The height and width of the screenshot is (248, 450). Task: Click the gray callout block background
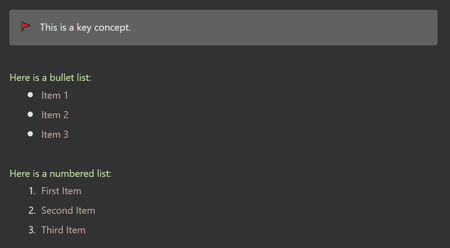point(223,28)
